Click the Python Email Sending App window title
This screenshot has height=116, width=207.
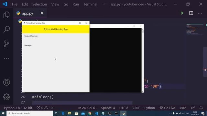pos(35,23)
